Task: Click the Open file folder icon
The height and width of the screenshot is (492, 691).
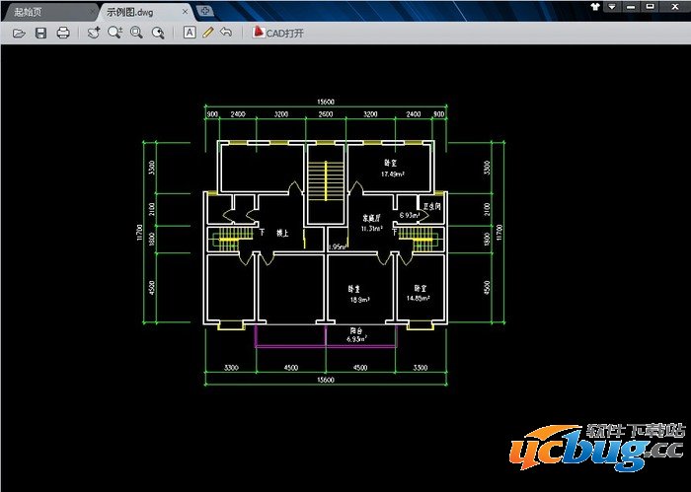Action: 19,33
